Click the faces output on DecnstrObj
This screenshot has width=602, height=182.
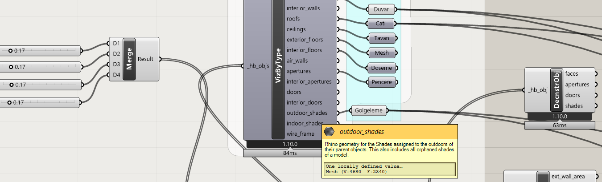(573, 74)
